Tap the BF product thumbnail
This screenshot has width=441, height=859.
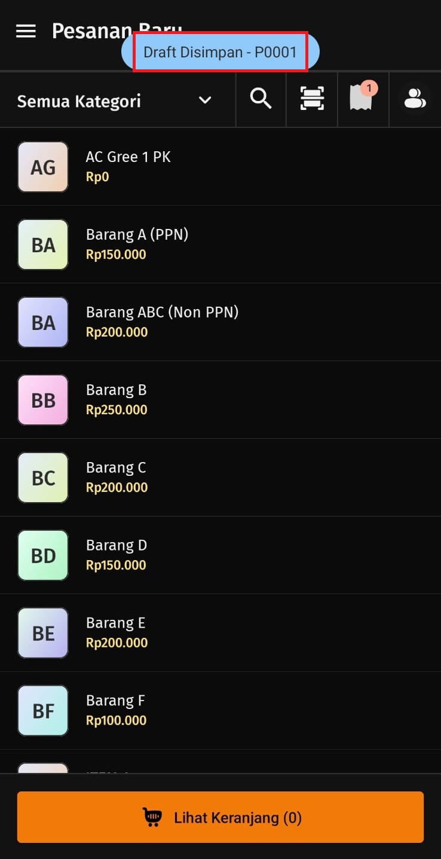pos(43,711)
